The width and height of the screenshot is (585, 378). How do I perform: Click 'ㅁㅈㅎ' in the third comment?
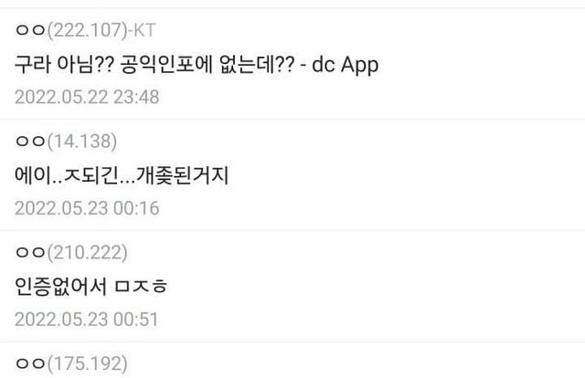pyautogui.click(x=141, y=287)
